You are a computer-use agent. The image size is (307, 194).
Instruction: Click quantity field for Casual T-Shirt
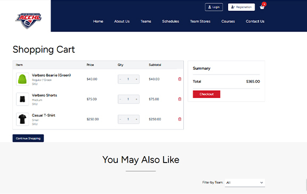coord(128,119)
